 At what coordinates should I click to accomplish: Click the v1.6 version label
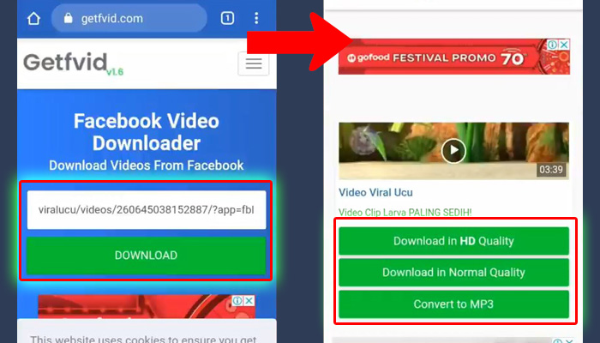(115, 71)
